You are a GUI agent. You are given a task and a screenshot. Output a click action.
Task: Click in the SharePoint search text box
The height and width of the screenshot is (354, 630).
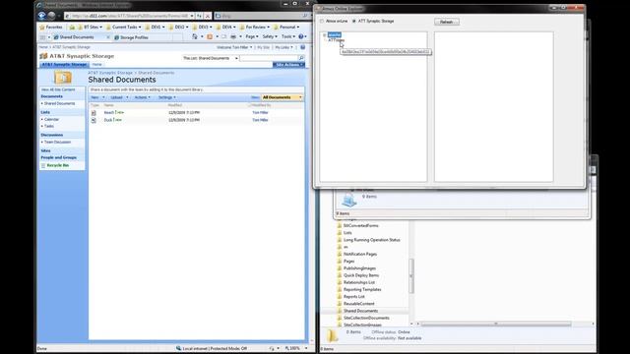click(x=269, y=58)
